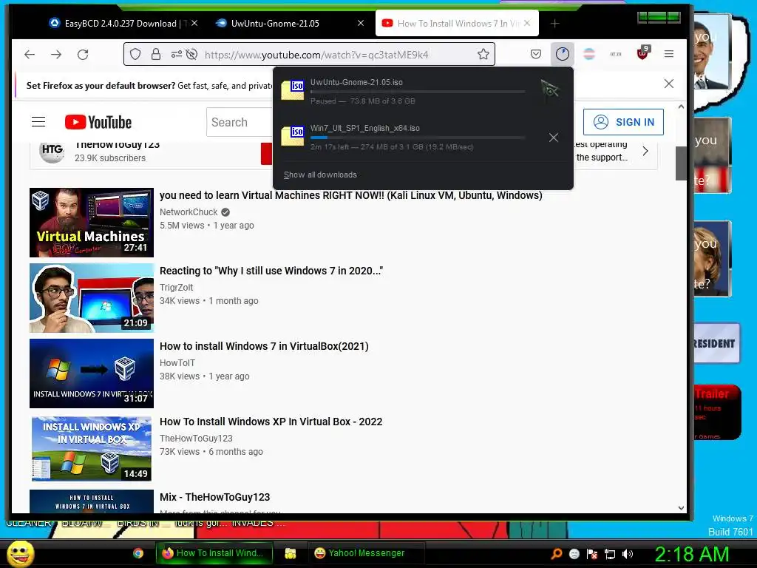
Task: Open the striped pink-blue extension icon
Action: [589, 54]
